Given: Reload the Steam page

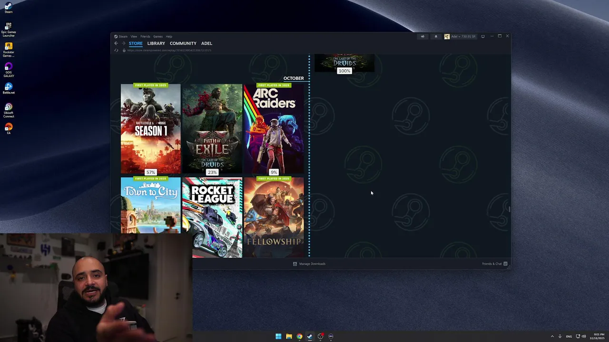Looking at the screenshot, I should pos(116,50).
